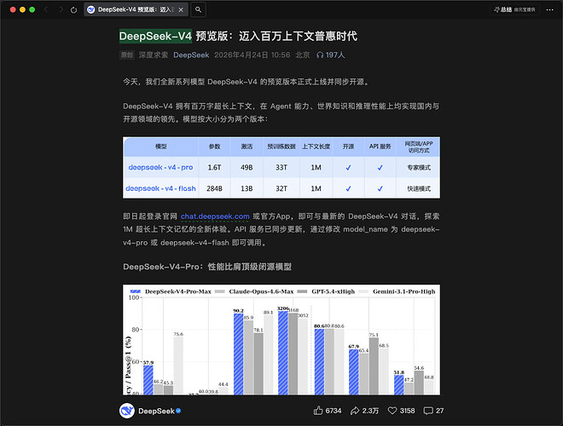Screen dimensions: 563x426
Task: Click the benchmark bar chart image
Action: point(281,340)
